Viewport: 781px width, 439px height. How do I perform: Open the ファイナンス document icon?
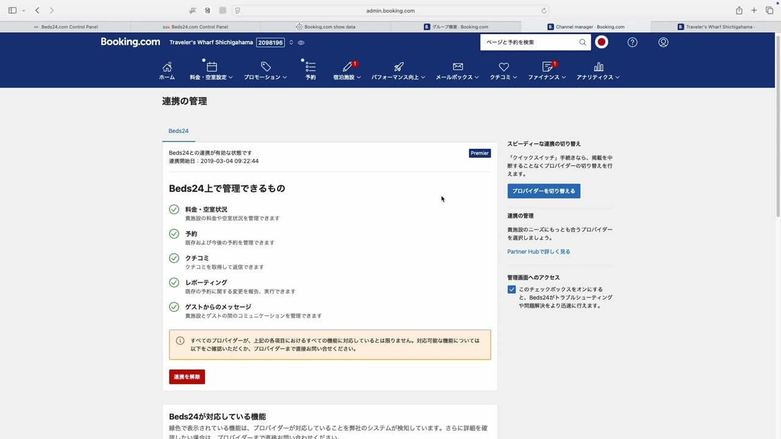547,66
